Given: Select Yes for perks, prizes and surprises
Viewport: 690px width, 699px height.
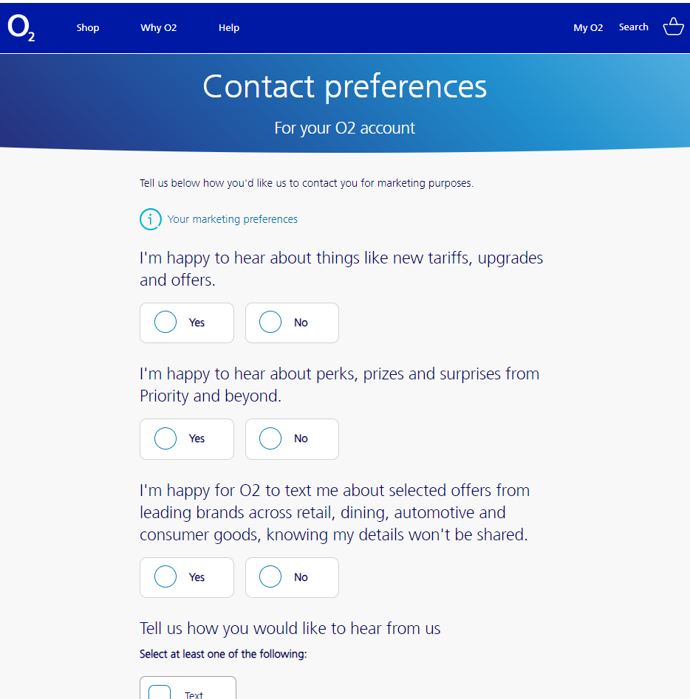Looking at the screenshot, I should [x=187, y=438].
